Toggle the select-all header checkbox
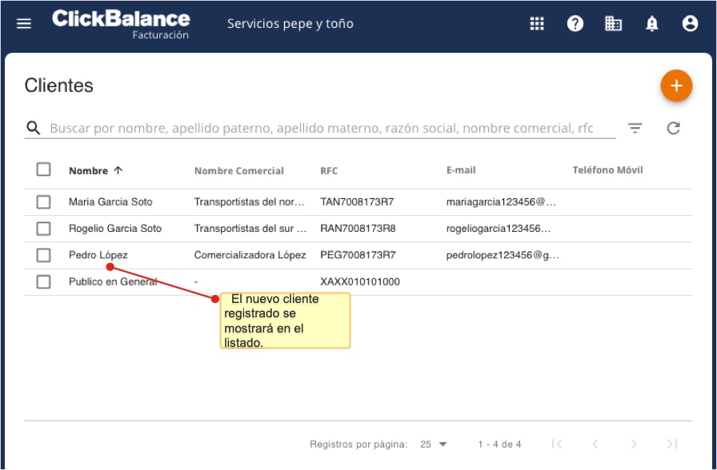Viewport: 717px width, 470px height. (x=43, y=169)
